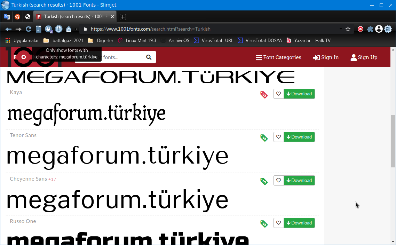The height and width of the screenshot is (245, 396).
Task: Click the Kaya font preview
Action: (x=86, y=114)
